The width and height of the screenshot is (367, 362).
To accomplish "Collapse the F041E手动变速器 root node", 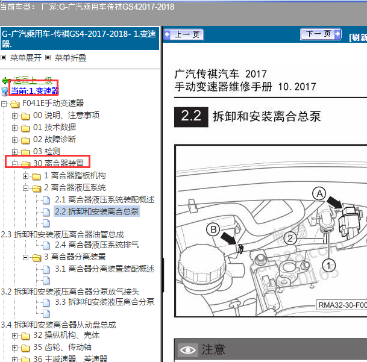I will click(x=4, y=104).
